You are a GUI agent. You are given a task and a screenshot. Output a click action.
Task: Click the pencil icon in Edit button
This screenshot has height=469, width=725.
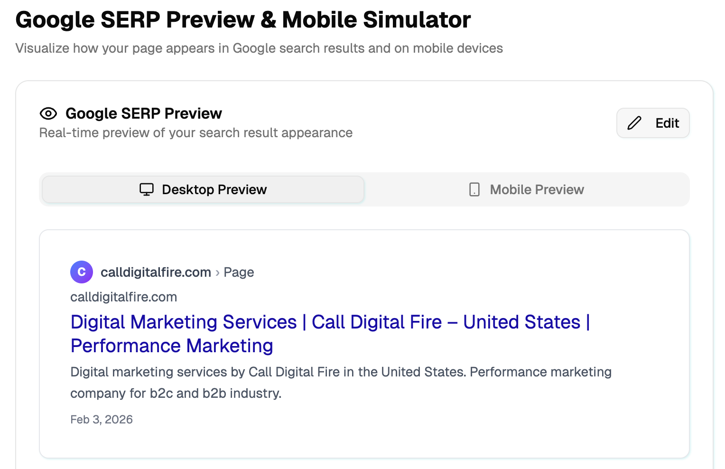(634, 123)
